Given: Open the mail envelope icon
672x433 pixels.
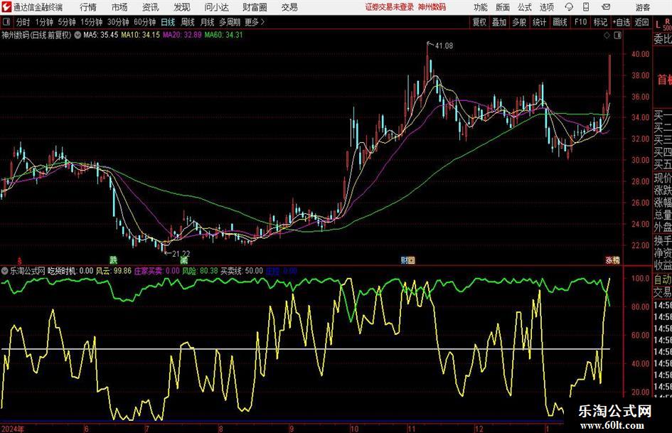Looking at the screenshot, I should (606, 7).
